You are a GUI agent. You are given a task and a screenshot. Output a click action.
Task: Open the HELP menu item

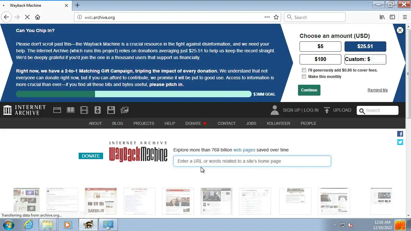coord(170,124)
